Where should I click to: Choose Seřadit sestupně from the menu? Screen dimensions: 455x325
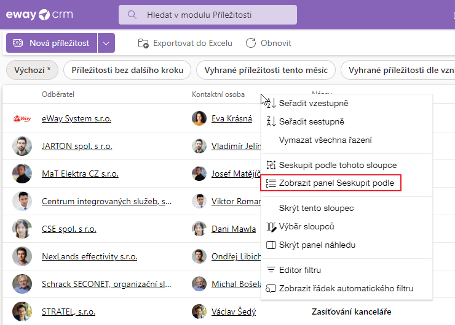pyautogui.click(x=347, y=121)
